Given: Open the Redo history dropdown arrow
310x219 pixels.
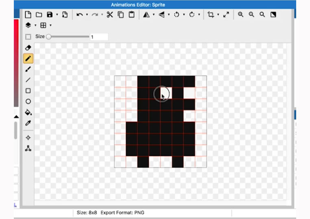Looking at the screenshot, I should click(102, 15).
